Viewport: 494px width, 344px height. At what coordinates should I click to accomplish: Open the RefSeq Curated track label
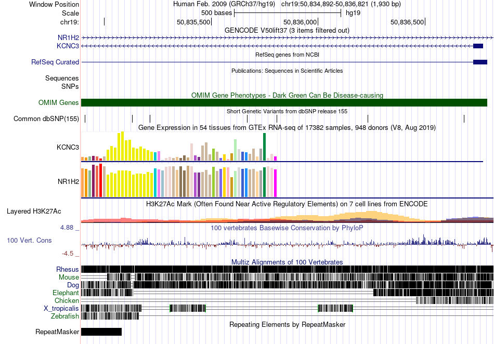pos(55,62)
